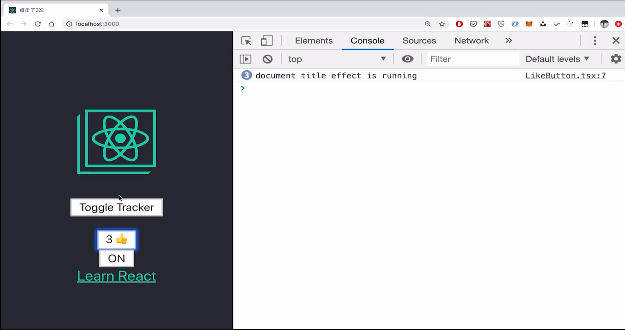
Task: Reload the page
Action: click(38, 24)
